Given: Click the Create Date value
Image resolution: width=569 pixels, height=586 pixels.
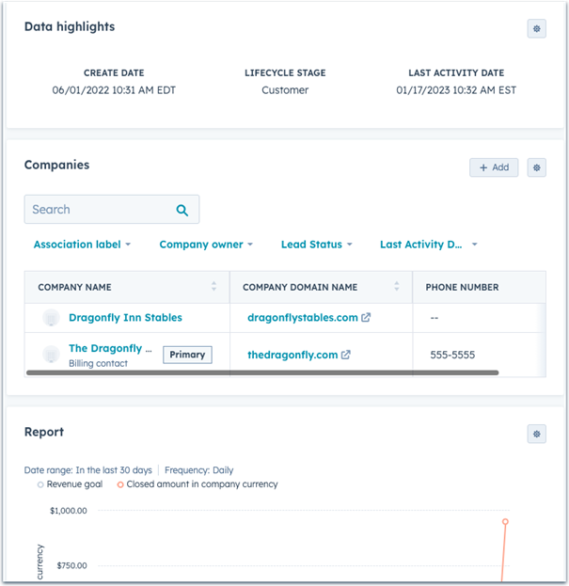Looking at the screenshot, I should 114,90.
